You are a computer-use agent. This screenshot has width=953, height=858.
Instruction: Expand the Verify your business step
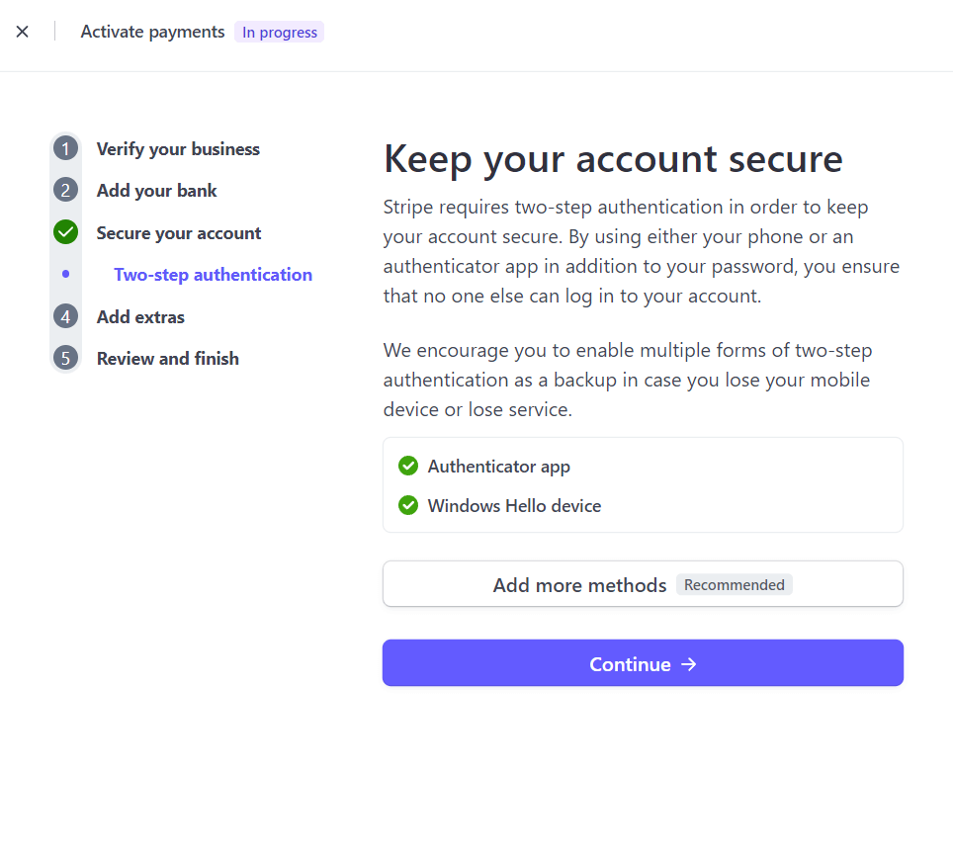pyautogui.click(x=177, y=148)
